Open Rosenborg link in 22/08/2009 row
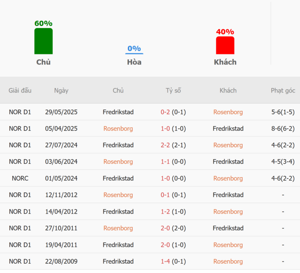Image resolution: width=300 pixels, height=273 pixels. click(228, 261)
